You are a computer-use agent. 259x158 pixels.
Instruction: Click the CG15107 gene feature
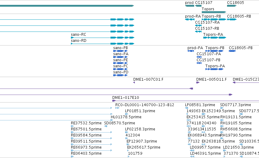(x=198, y=6)
